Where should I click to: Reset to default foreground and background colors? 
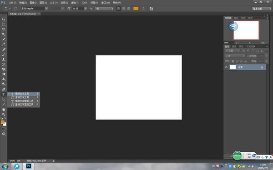pos(2,118)
